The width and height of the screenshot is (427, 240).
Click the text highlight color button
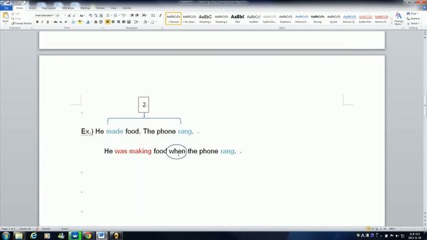pyautogui.click(x=80, y=22)
